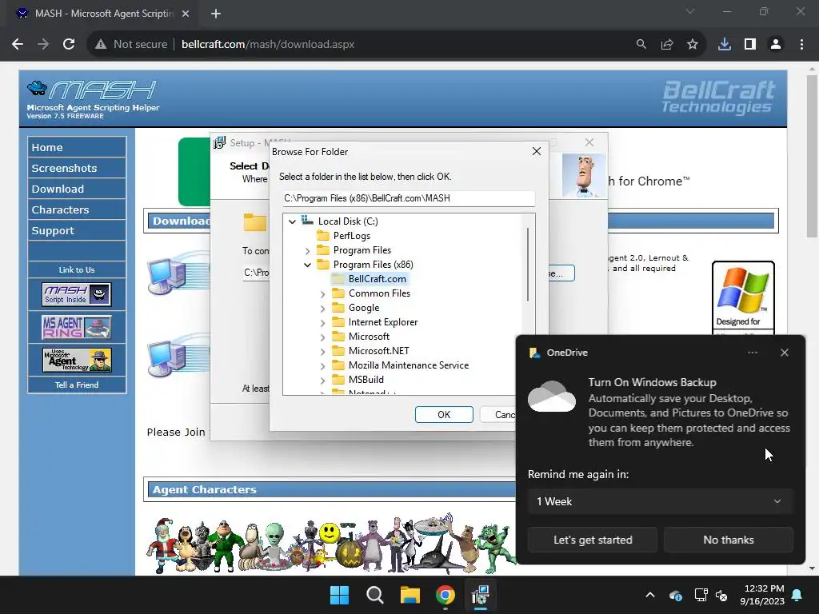
Task: Open the Remind me again 1 Week dropdown
Action: [660, 501]
